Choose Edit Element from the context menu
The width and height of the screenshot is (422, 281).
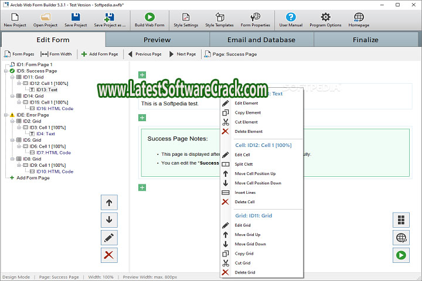coord(261,103)
